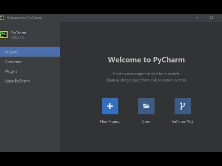
Task: Click the 'Open existing project from disk' line
Action: coord(147,80)
